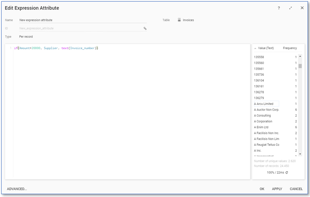
Task: Click the 'Per record' type value
Action: 26,36
